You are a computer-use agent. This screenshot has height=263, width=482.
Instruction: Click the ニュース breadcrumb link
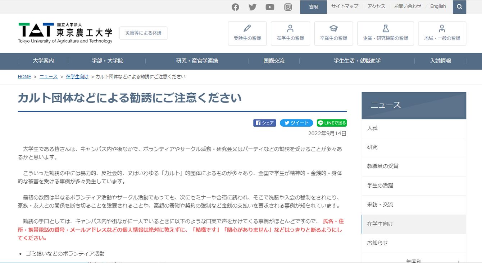coord(48,77)
